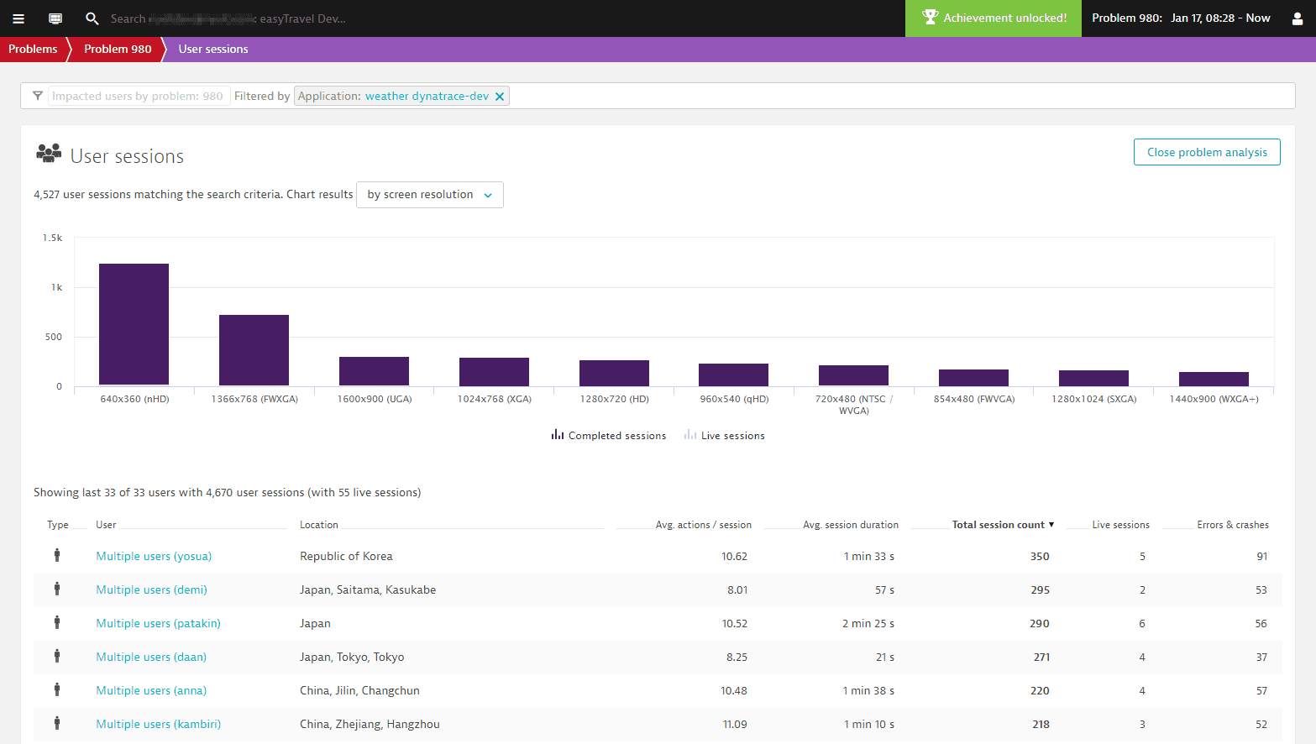Click the search magnifier icon
This screenshot has height=744, width=1316.
(92, 18)
